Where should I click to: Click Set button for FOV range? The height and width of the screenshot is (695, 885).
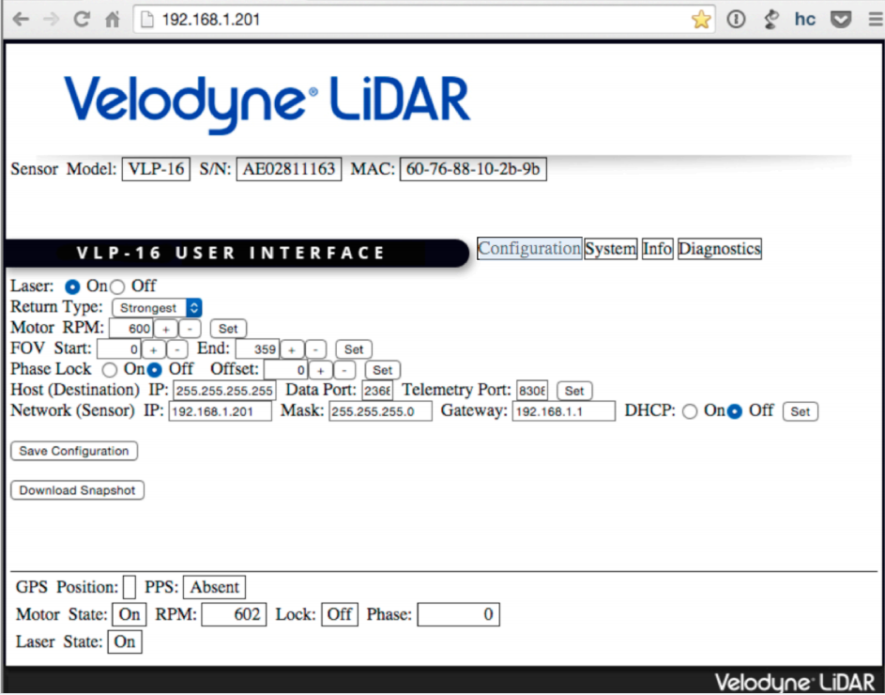pos(354,349)
